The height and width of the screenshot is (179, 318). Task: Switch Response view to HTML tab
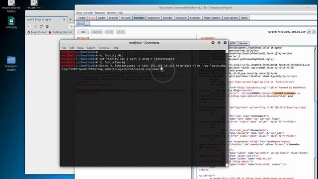233,43
